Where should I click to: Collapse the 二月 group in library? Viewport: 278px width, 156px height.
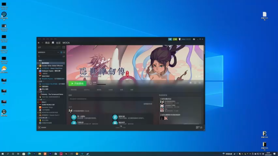pos(38,92)
